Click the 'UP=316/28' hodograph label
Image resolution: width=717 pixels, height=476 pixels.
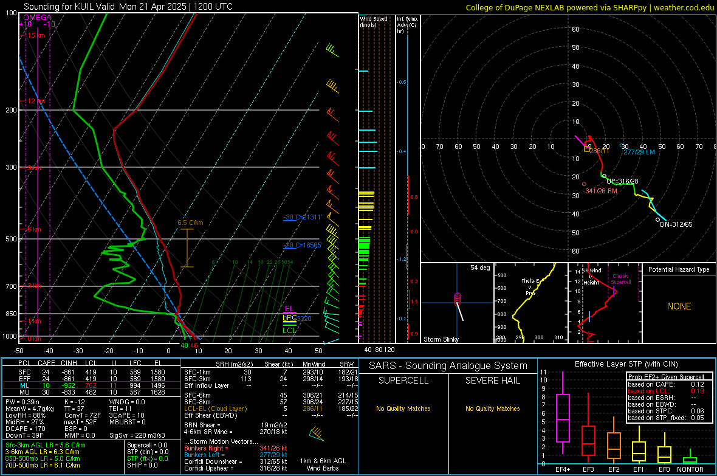[622, 181]
